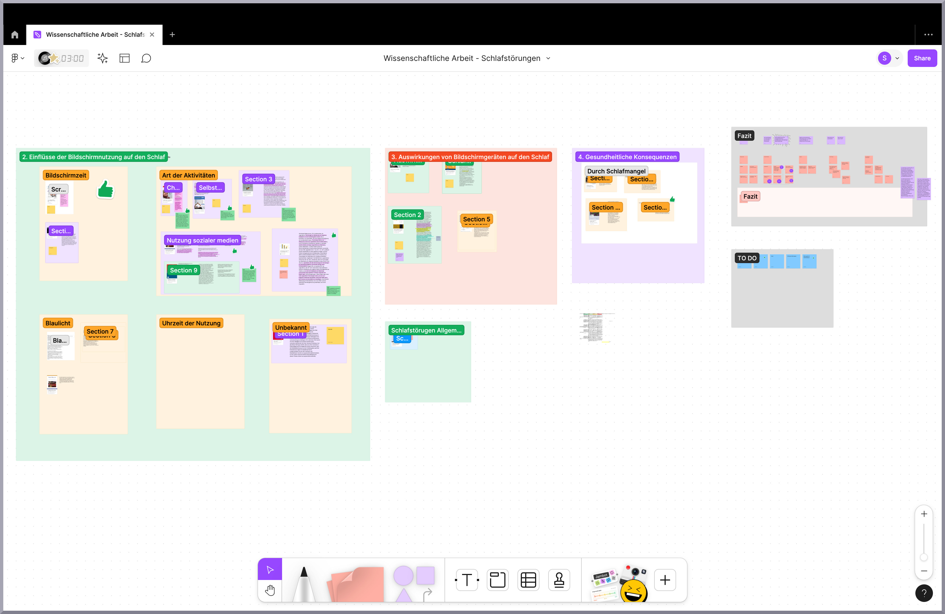Image resolution: width=945 pixels, height=614 pixels.
Task: Insert a table with table tool
Action: click(x=528, y=580)
